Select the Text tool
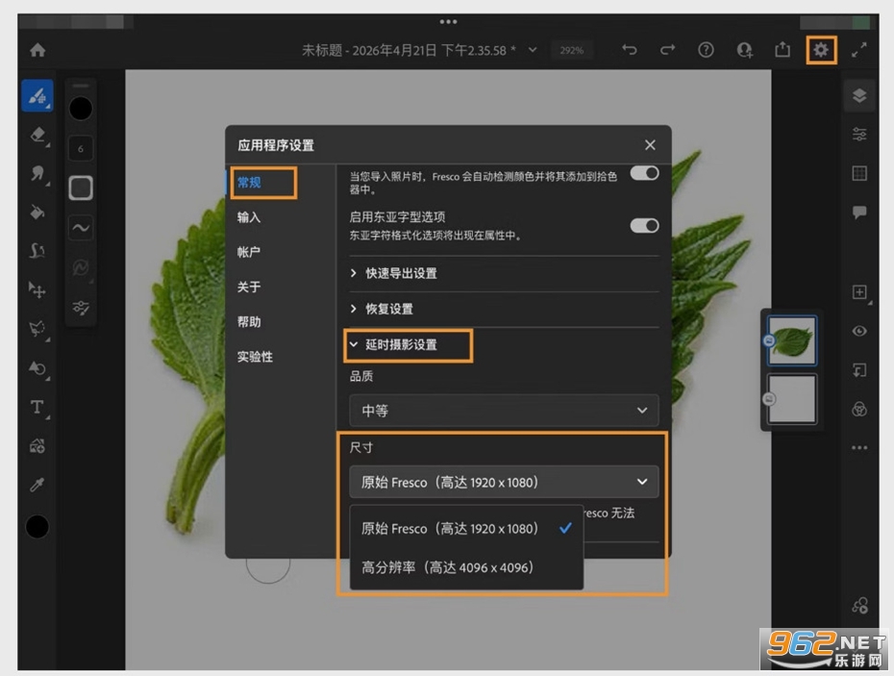This screenshot has height=676, width=894. click(x=37, y=408)
